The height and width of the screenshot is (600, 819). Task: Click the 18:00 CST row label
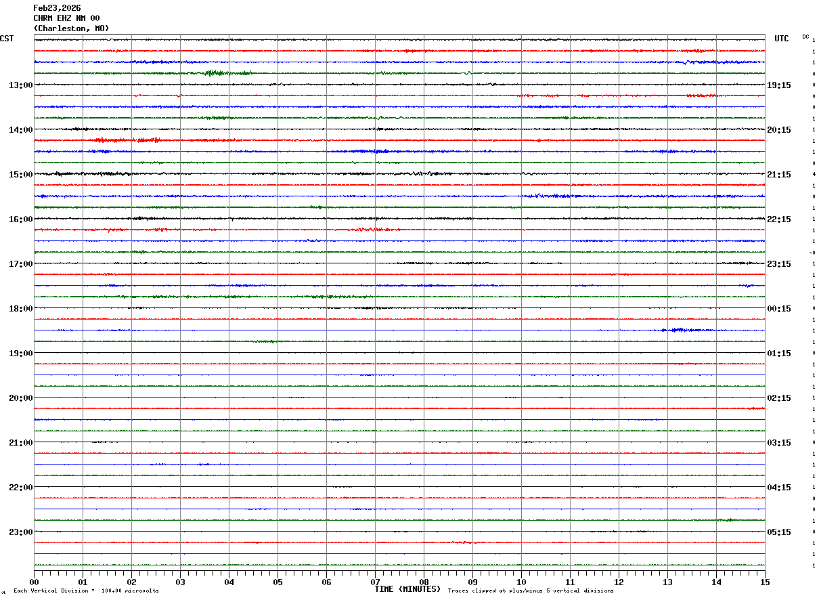(20, 309)
